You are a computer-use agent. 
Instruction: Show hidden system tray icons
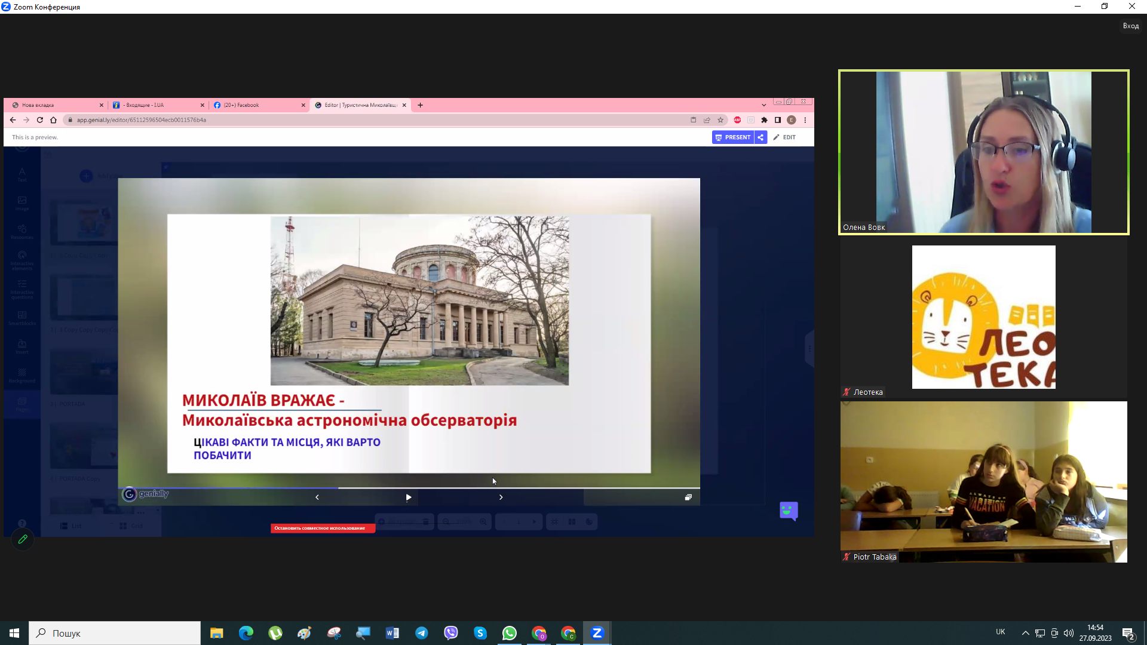[1025, 633]
